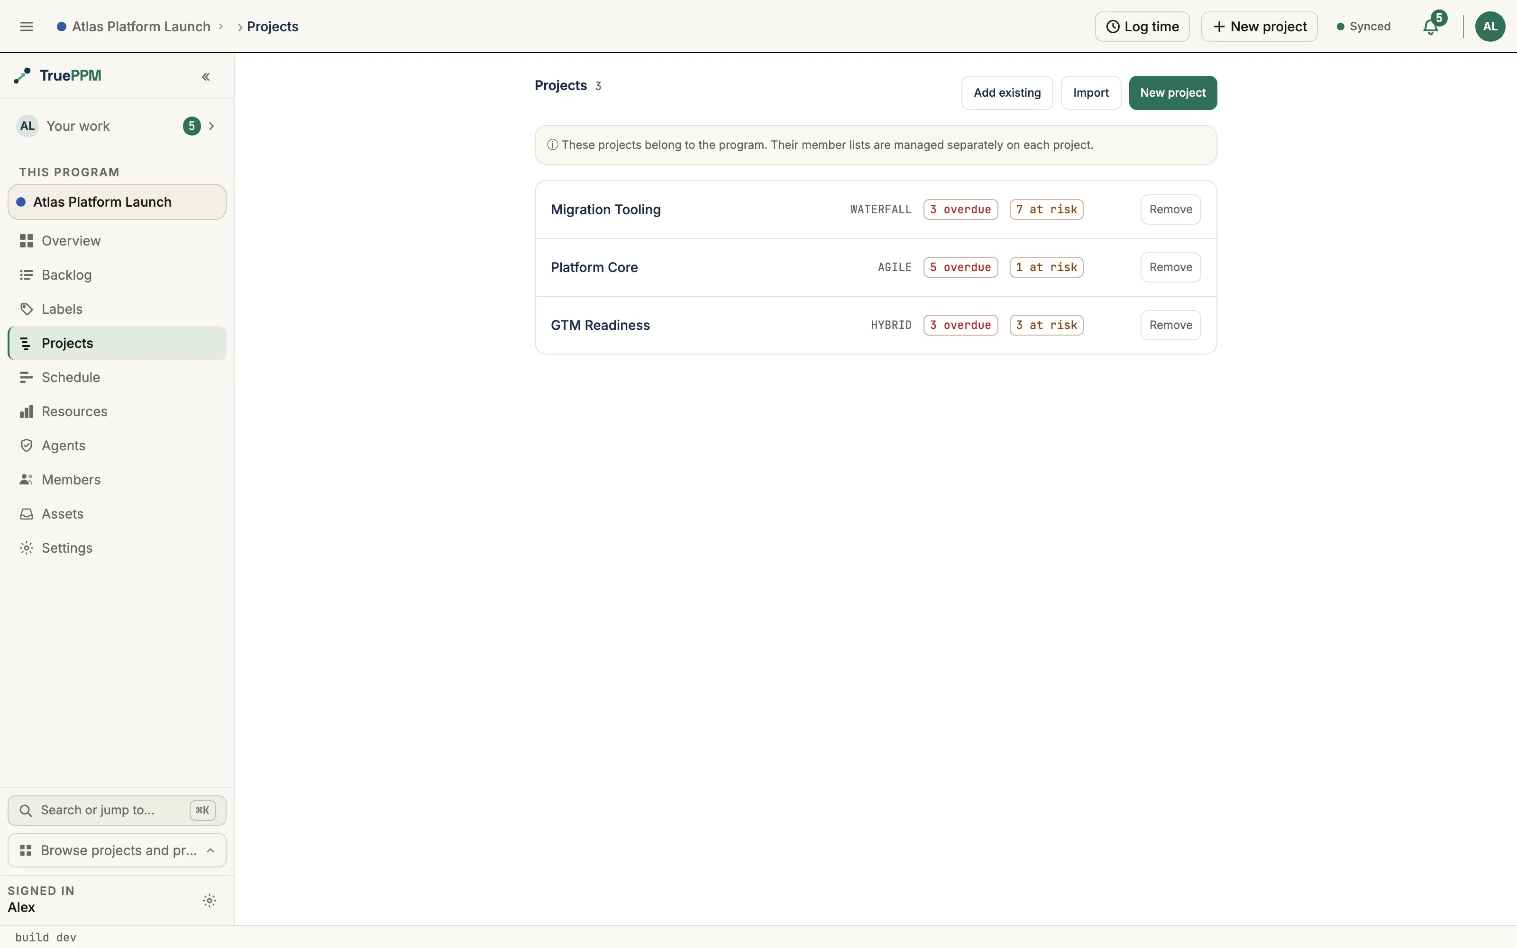This screenshot has height=948, width=1517.
Task: Click the Settings gear icon in sidebar
Action: pos(27,548)
